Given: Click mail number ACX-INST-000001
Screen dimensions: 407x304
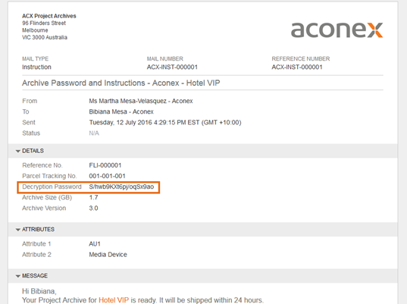Looking at the screenshot, I should point(172,67).
